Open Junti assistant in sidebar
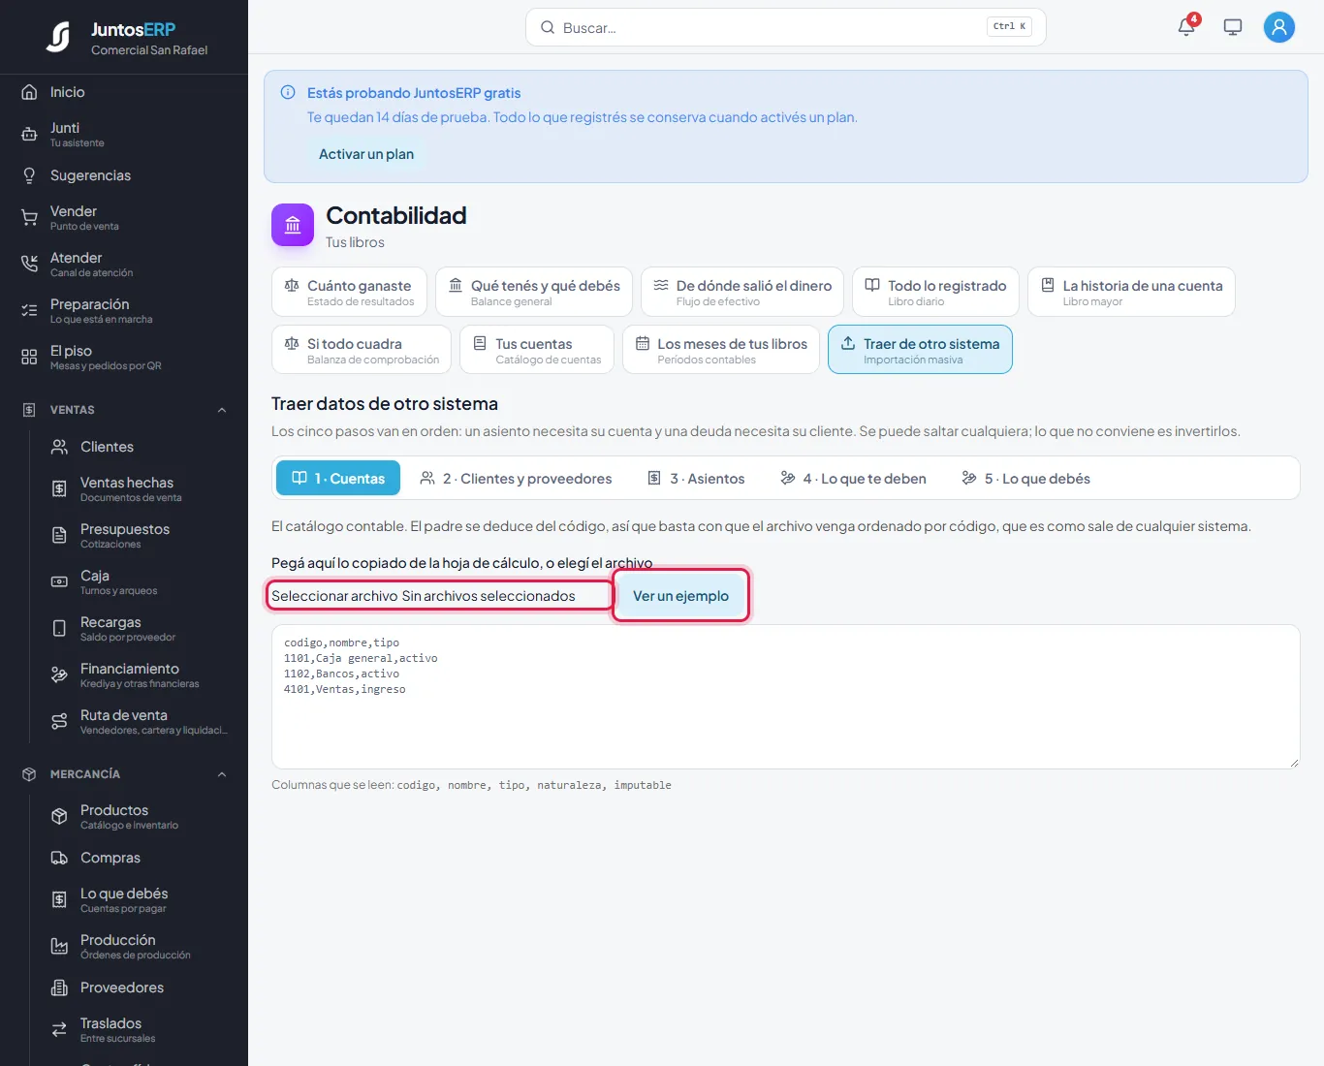This screenshot has height=1066, width=1324. pos(124,134)
